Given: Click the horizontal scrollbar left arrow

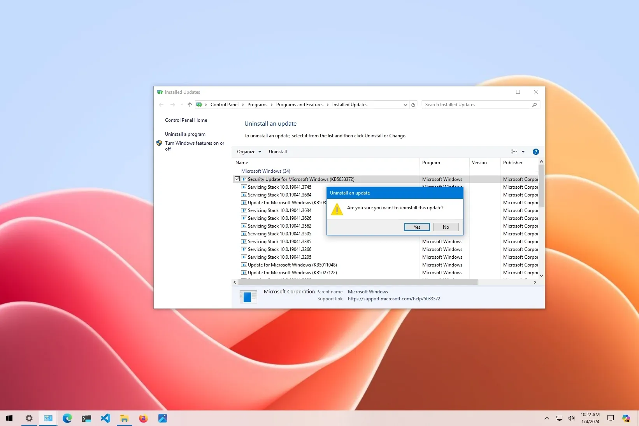Looking at the screenshot, I should pos(235,282).
